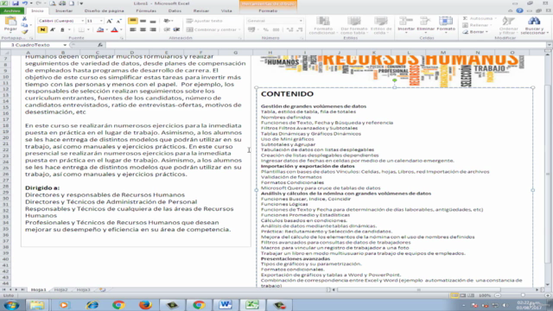Toggle italic (K) formatting

click(x=53, y=30)
